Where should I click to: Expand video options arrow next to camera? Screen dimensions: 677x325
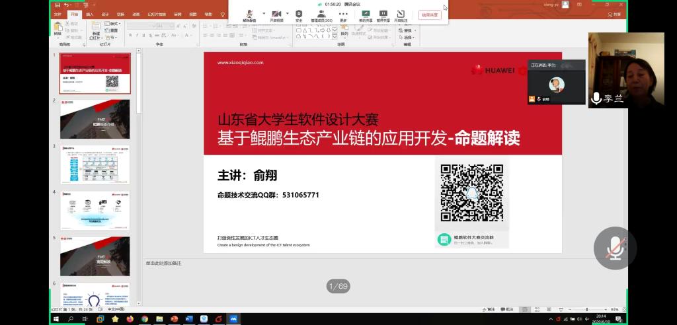tap(288, 13)
